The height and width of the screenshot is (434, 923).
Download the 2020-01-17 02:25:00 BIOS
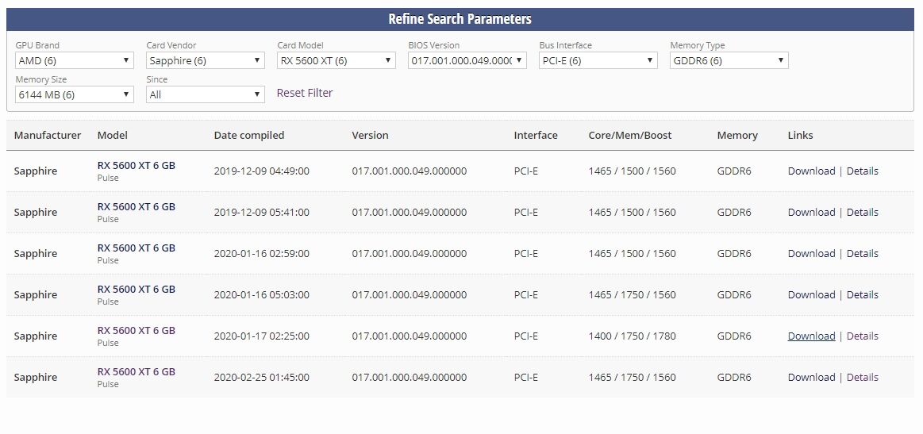pos(811,336)
